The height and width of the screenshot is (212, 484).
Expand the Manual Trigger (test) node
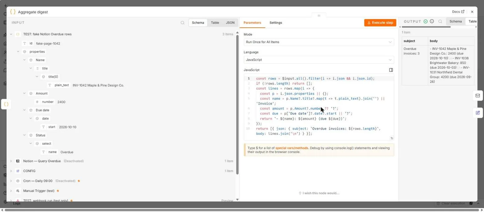coord(11,191)
